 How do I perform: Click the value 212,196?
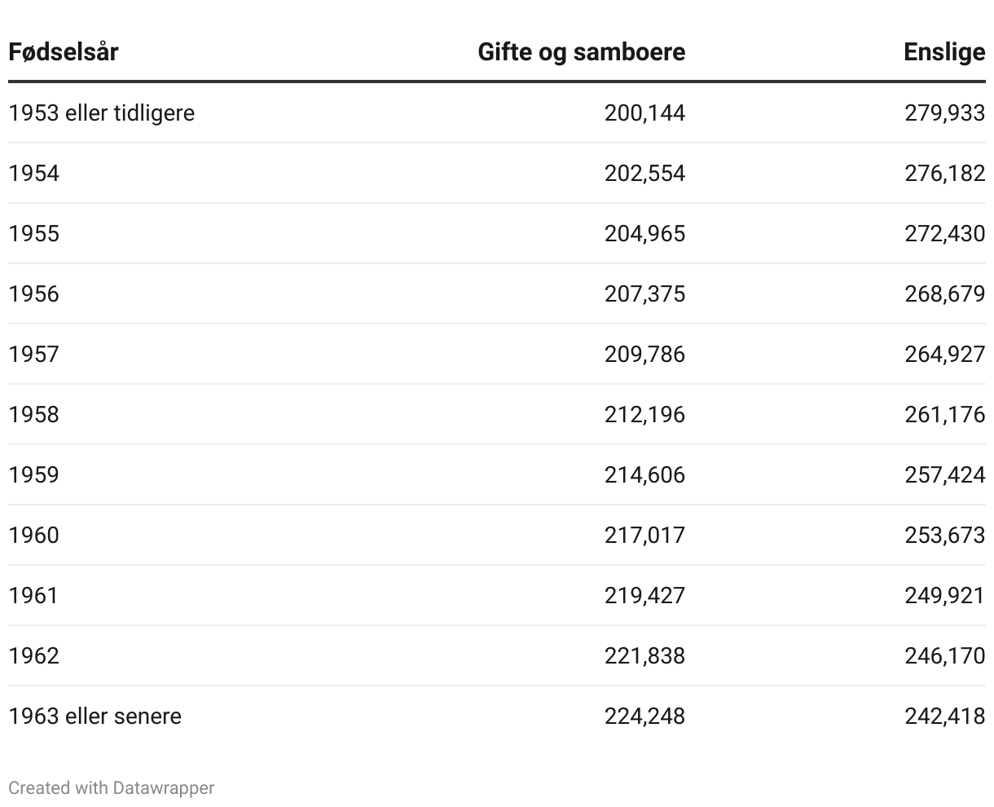pos(645,414)
